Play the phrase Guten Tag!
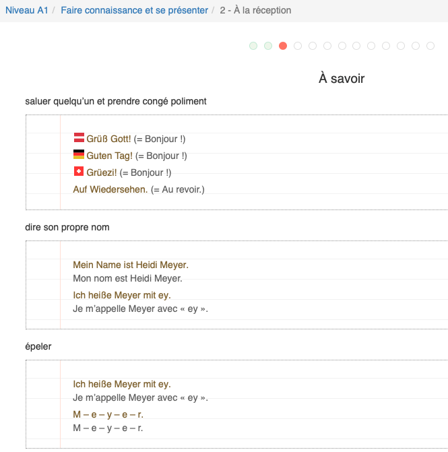Viewport: 448px width, 452px height. [x=109, y=156]
